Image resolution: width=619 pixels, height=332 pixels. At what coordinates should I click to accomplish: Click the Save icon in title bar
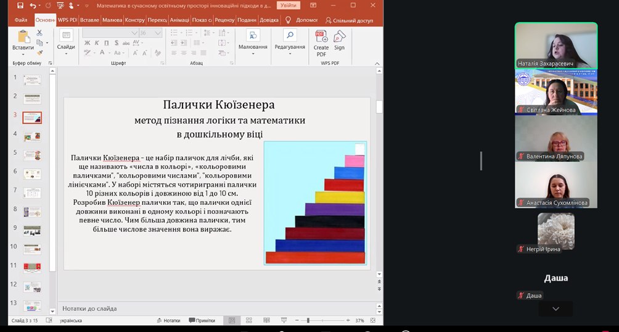point(20,6)
